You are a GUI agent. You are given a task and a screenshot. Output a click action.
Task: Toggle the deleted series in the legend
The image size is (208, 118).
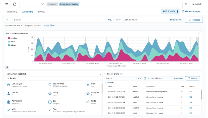(x=12, y=45)
